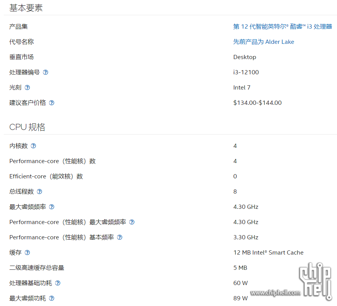
Task: Select the 0 value for Efficient-core count
Action: [x=235, y=176]
